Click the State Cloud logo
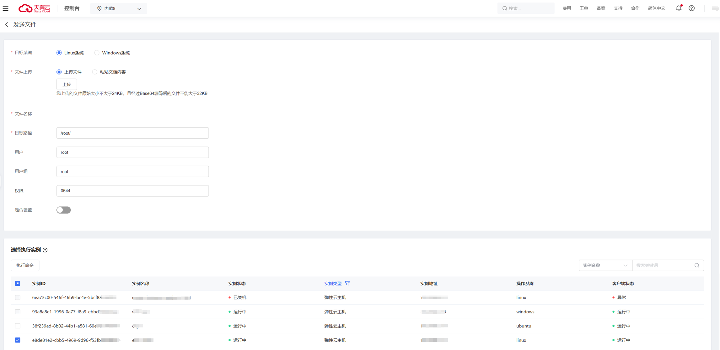720x350 pixels. tap(34, 8)
